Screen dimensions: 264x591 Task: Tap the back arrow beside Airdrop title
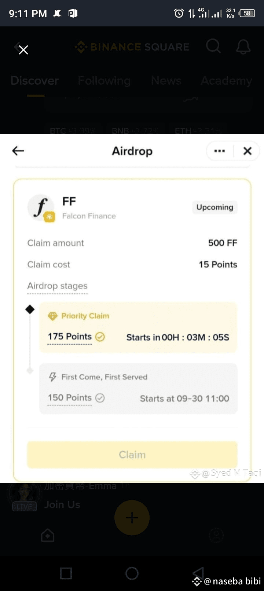pos(18,151)
